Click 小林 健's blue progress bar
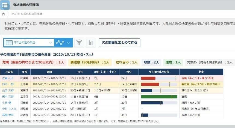The height and width of the screenshot is (128, 235). [x=152, y=103]
